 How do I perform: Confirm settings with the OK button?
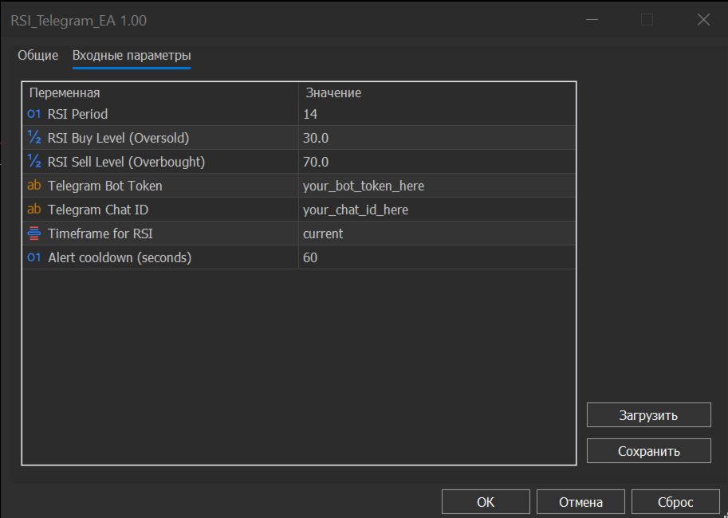[x=486, y=502]
